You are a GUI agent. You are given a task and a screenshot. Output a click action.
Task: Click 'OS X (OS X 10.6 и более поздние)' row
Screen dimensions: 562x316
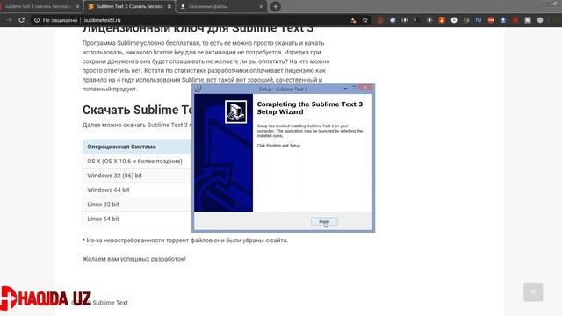(x=137, y=162)
